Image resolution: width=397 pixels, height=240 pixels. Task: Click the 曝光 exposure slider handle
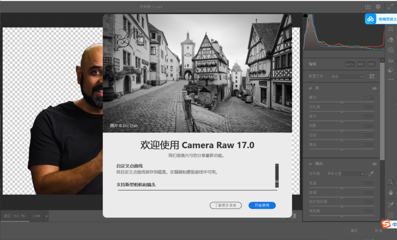341,102
